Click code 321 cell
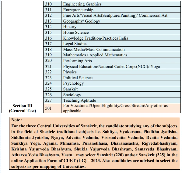The width and height of the screenshot is (182, 173). pyautogui.click(x=52, y=66)
